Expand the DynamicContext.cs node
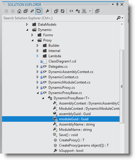The width and height of the screenshot is (135, 160). pos(38,77)
